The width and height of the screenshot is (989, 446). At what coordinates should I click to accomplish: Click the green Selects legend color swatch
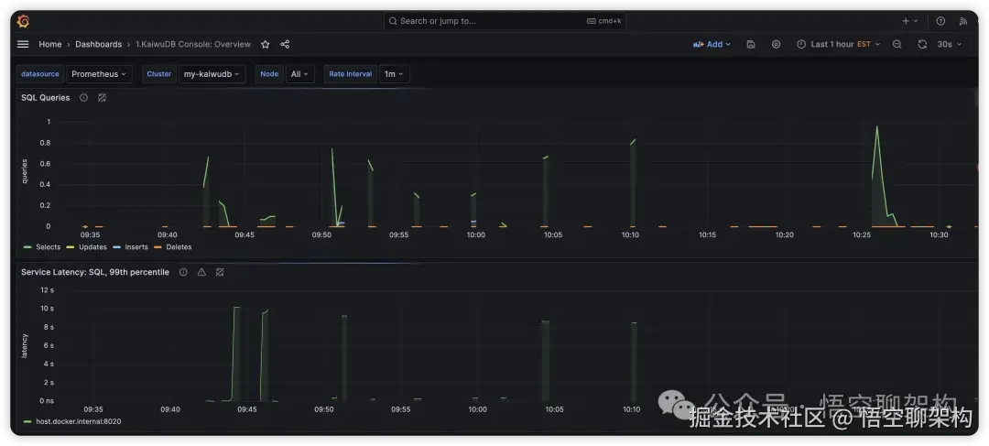[x=27, y=247]
